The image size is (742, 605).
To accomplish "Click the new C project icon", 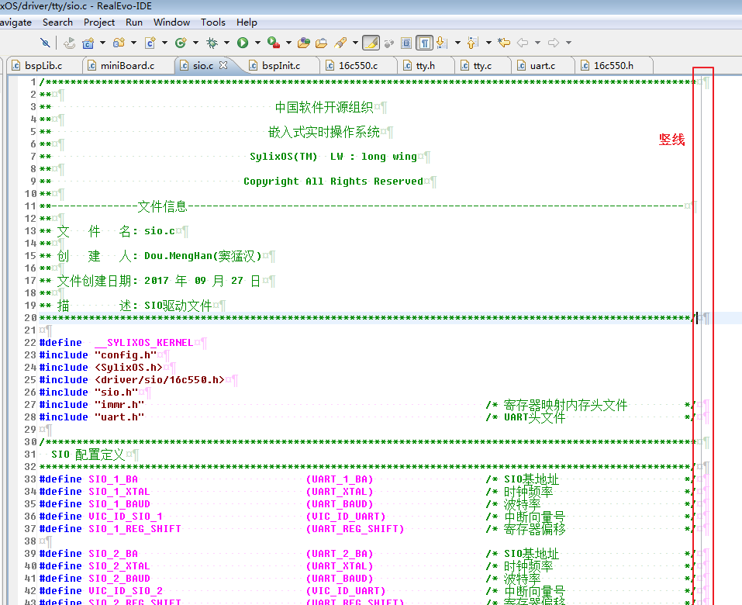I will [88, 43].
